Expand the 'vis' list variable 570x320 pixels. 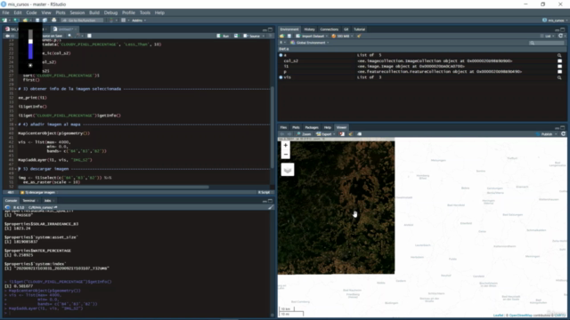pos(281,77)
